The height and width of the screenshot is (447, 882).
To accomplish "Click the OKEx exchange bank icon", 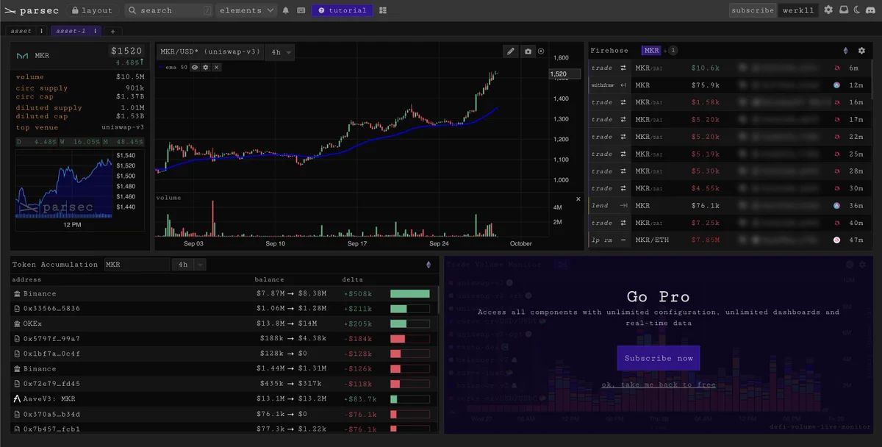I will click(x=17, y=323).
